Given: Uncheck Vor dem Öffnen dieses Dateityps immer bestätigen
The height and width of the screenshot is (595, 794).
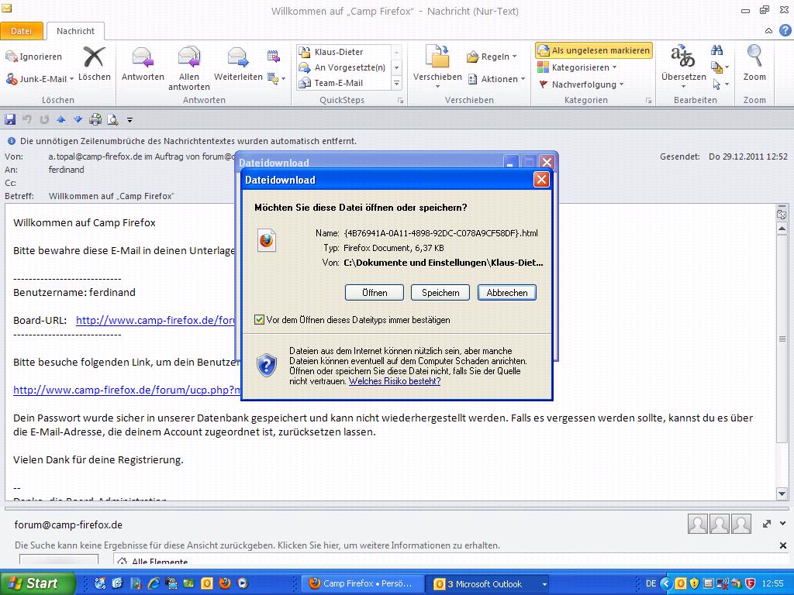Looking at the screenshot, I should (259, 320).
